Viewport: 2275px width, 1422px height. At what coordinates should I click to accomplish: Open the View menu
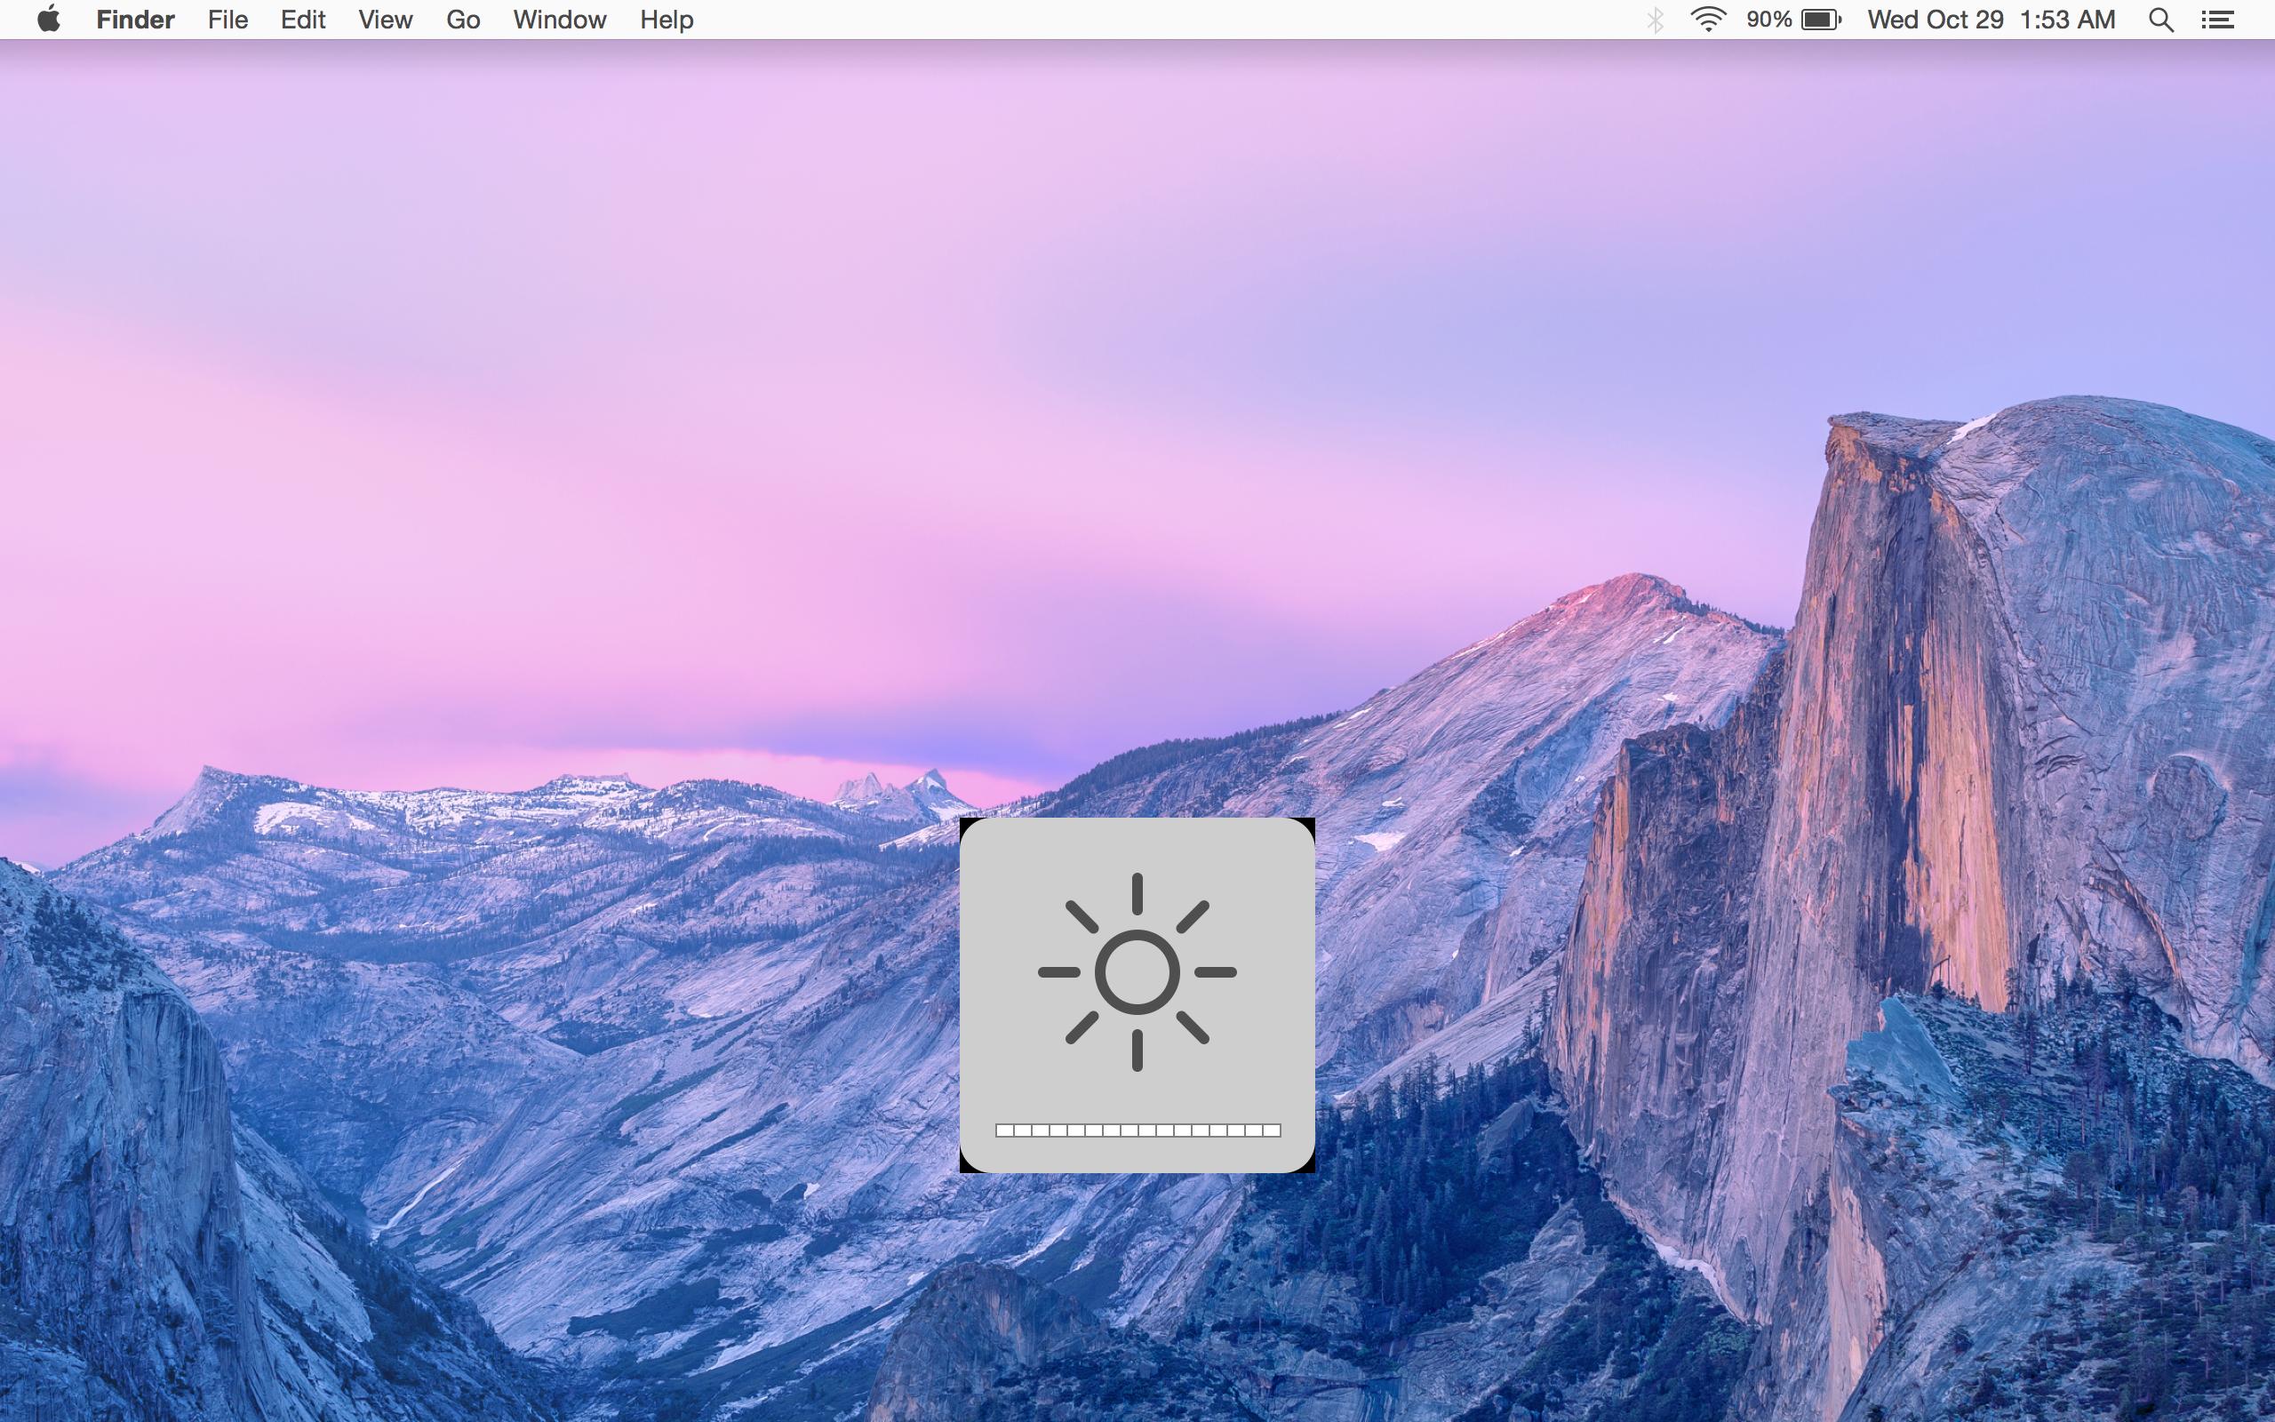[x=385, y=20]
